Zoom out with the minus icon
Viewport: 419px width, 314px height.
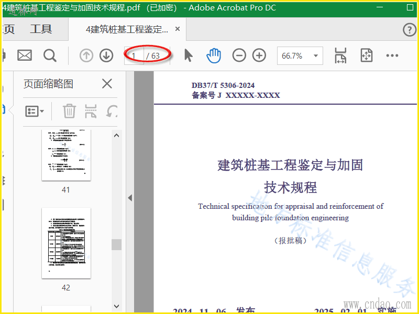[239, 55]
